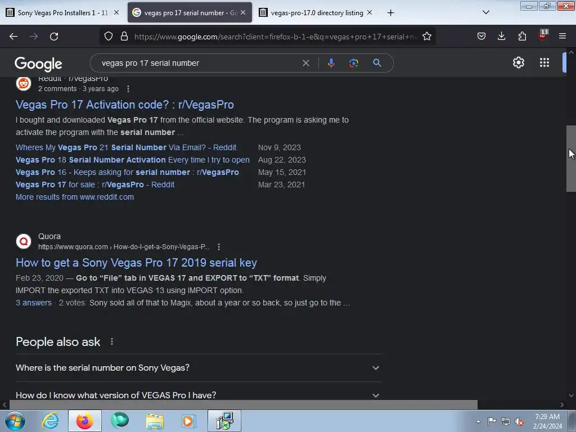Open the '3 answers' Quora link
The height and width of the screenshot is (432, 576).
click(34, 303)
